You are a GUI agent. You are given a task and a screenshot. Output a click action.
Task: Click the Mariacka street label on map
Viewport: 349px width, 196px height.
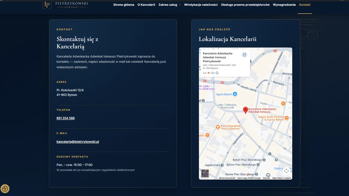click(279, 83)
